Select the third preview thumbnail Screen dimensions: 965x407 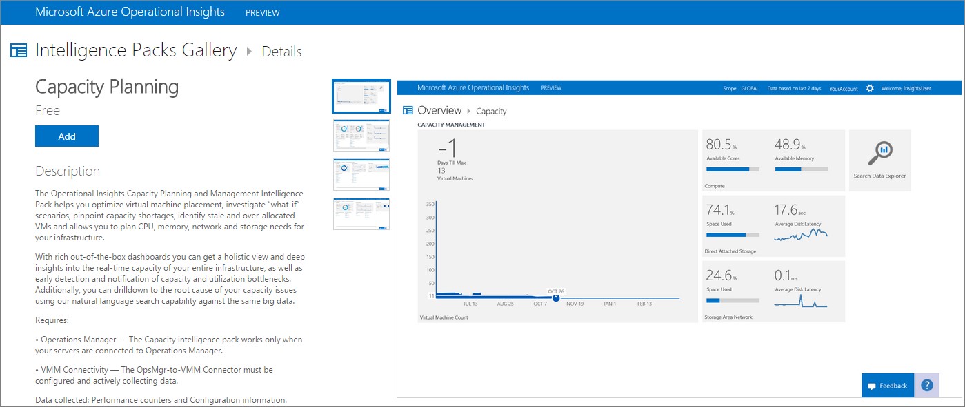[361, 174]
